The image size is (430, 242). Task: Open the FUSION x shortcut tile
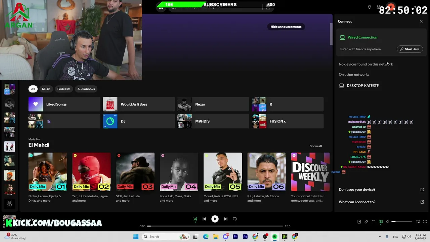(288, 121)
